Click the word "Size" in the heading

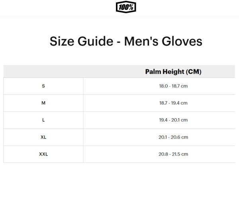click(x=62, y=42)
